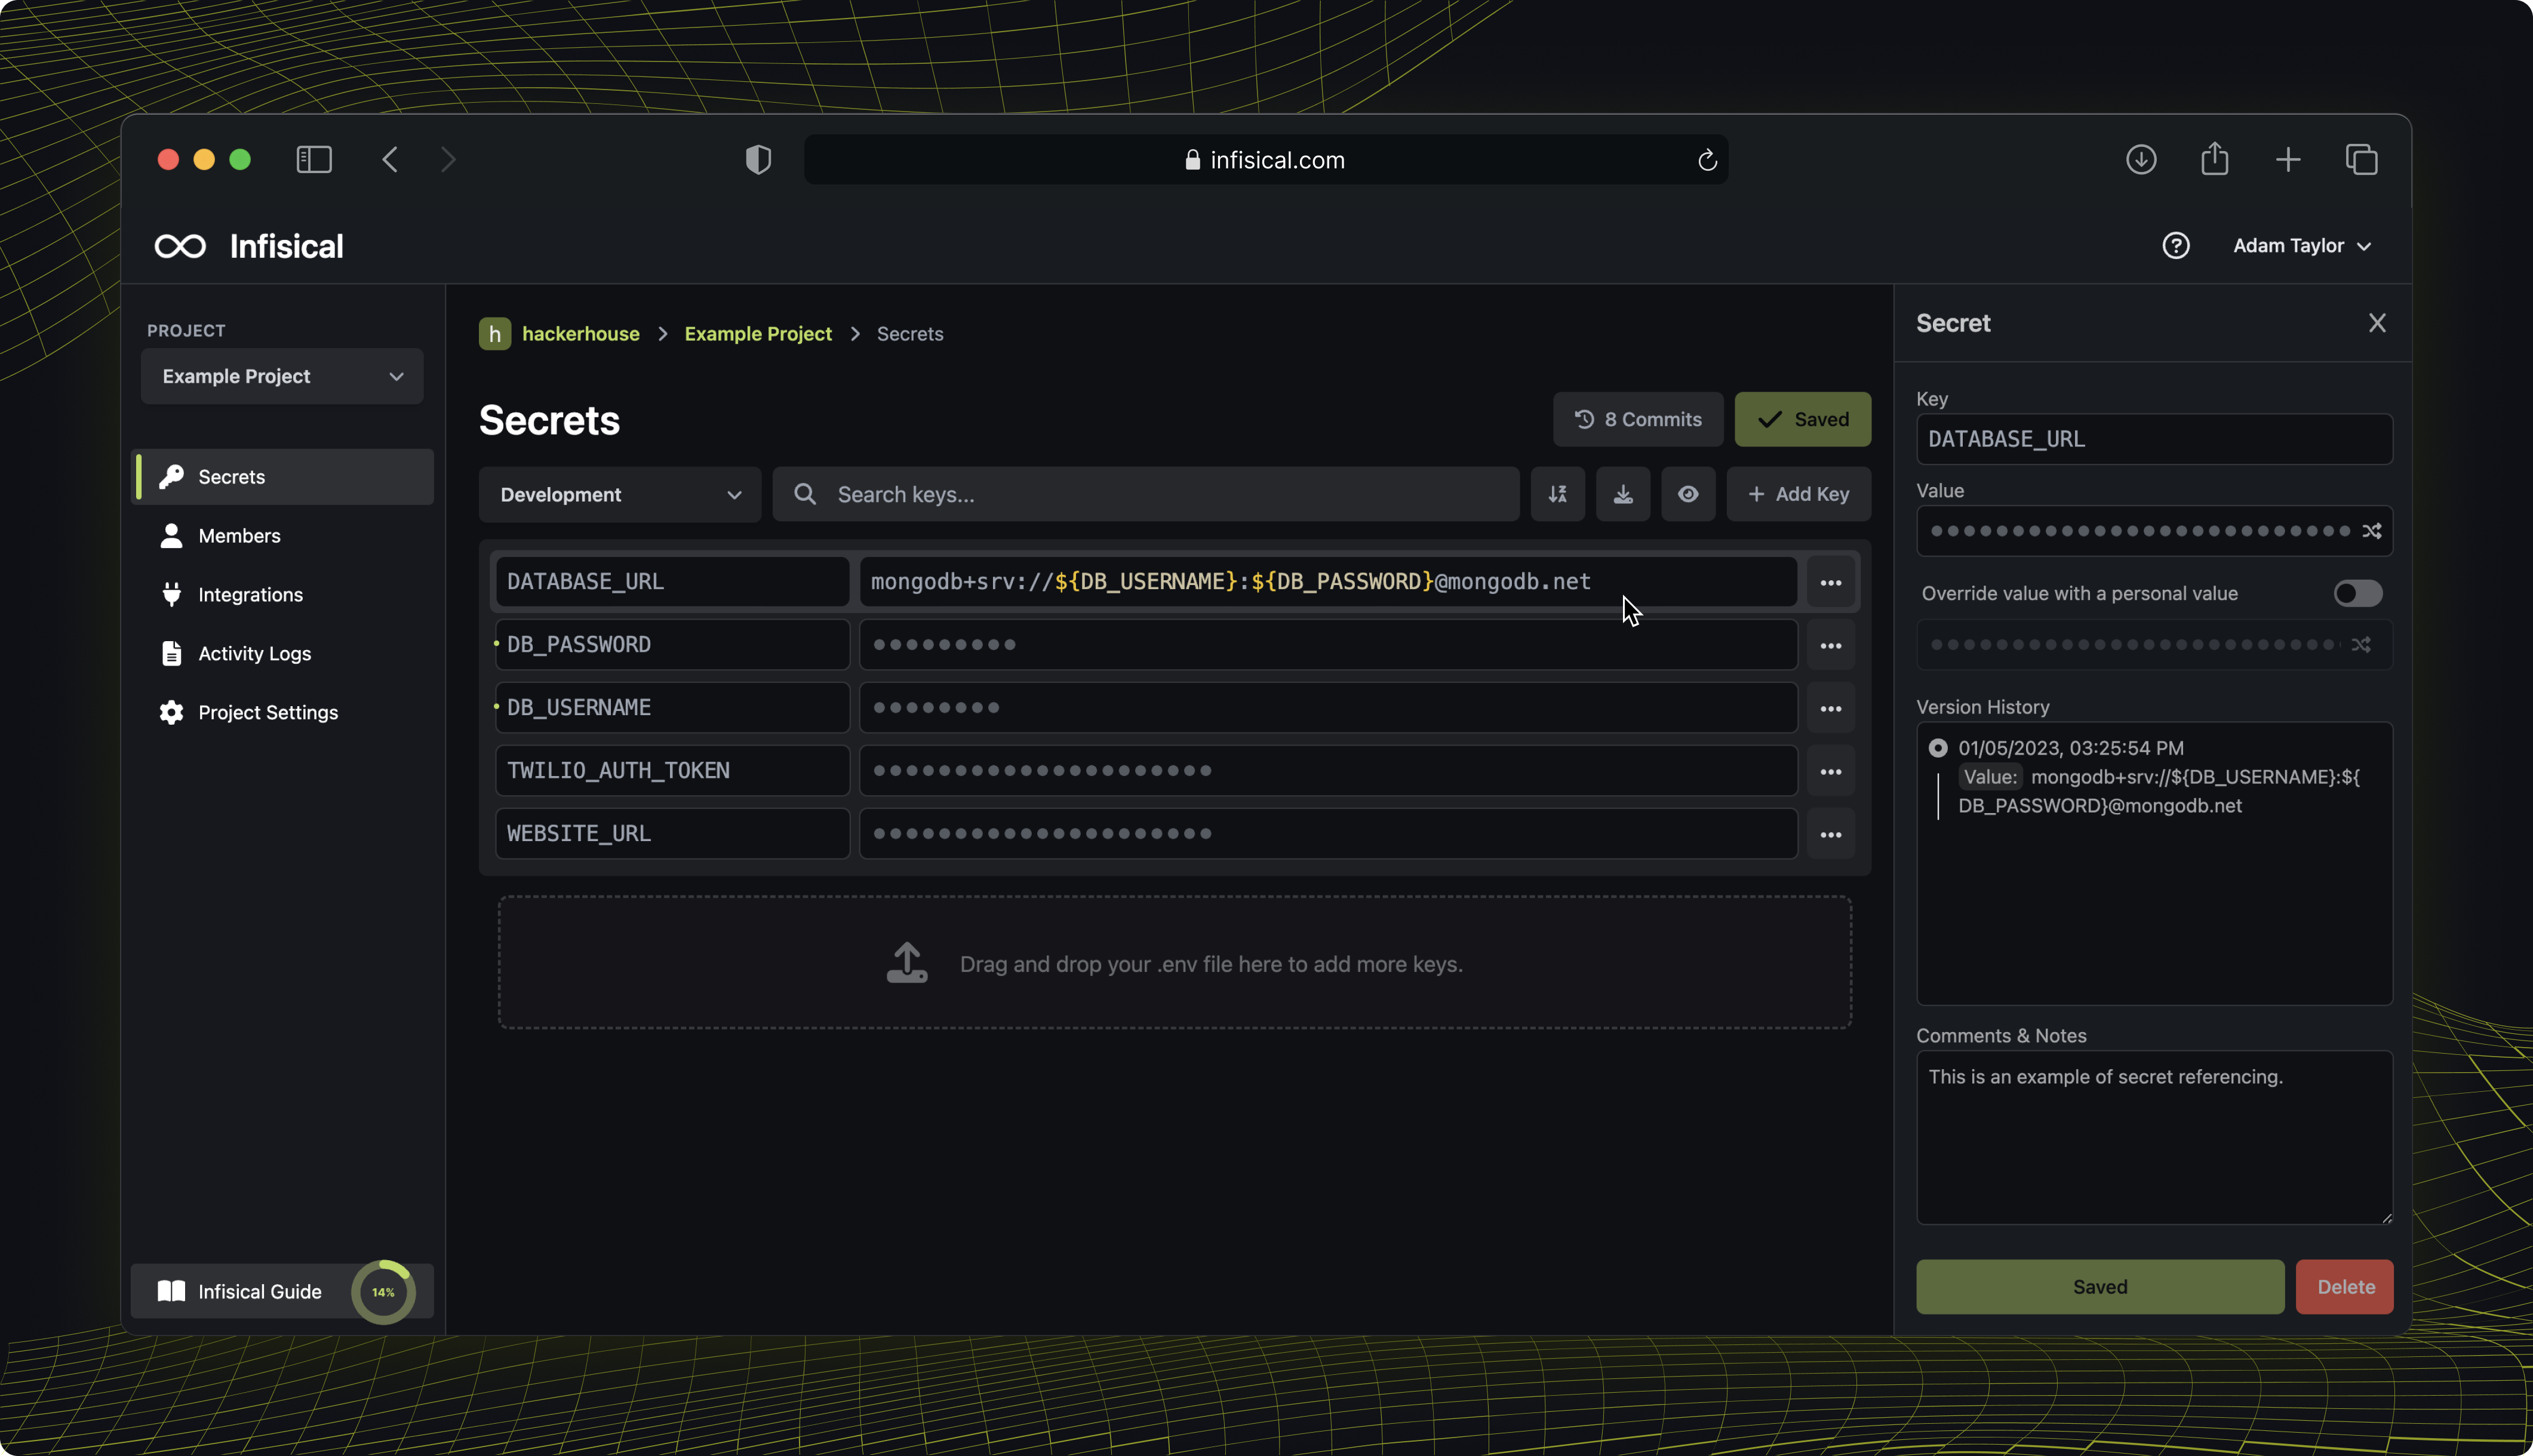
Task: Open the Development environment dropdown
Action: pyautogui.click(x=619, y=494)
